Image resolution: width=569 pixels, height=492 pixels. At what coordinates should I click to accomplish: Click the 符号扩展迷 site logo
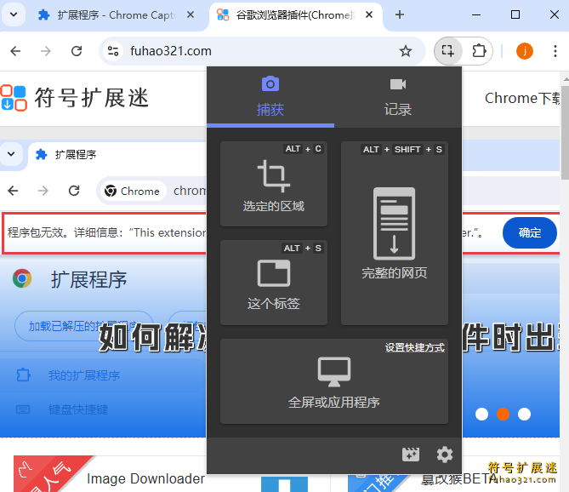[x=75, y=98]
